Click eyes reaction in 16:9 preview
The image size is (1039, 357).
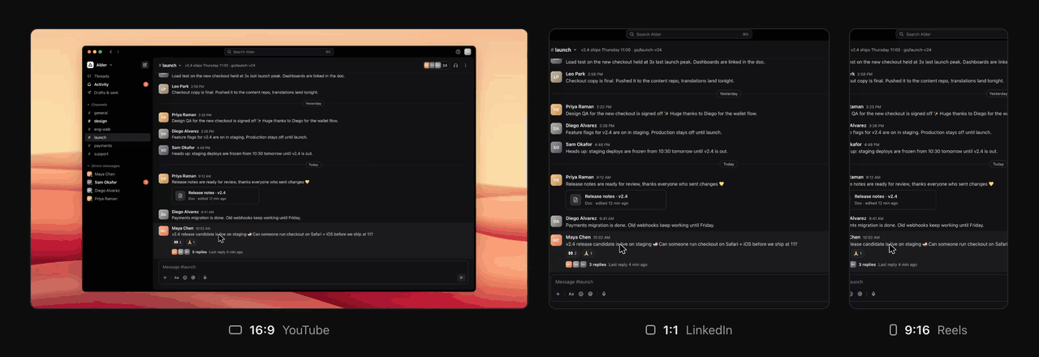pyautogui.click(x=177, y=242)
